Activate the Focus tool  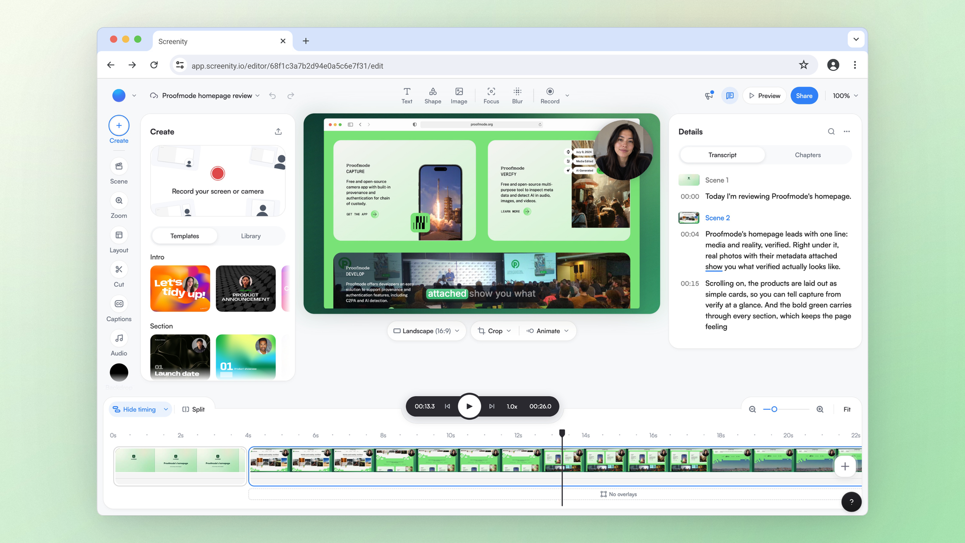tap(491, 96)
